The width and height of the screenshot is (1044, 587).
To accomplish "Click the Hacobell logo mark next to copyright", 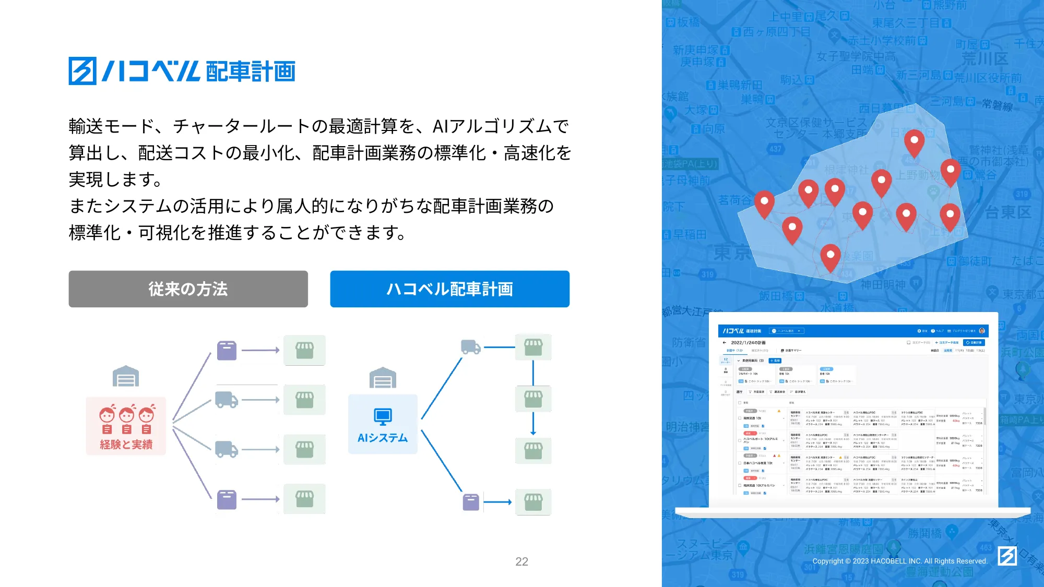I will click(x=1007, y=556).
